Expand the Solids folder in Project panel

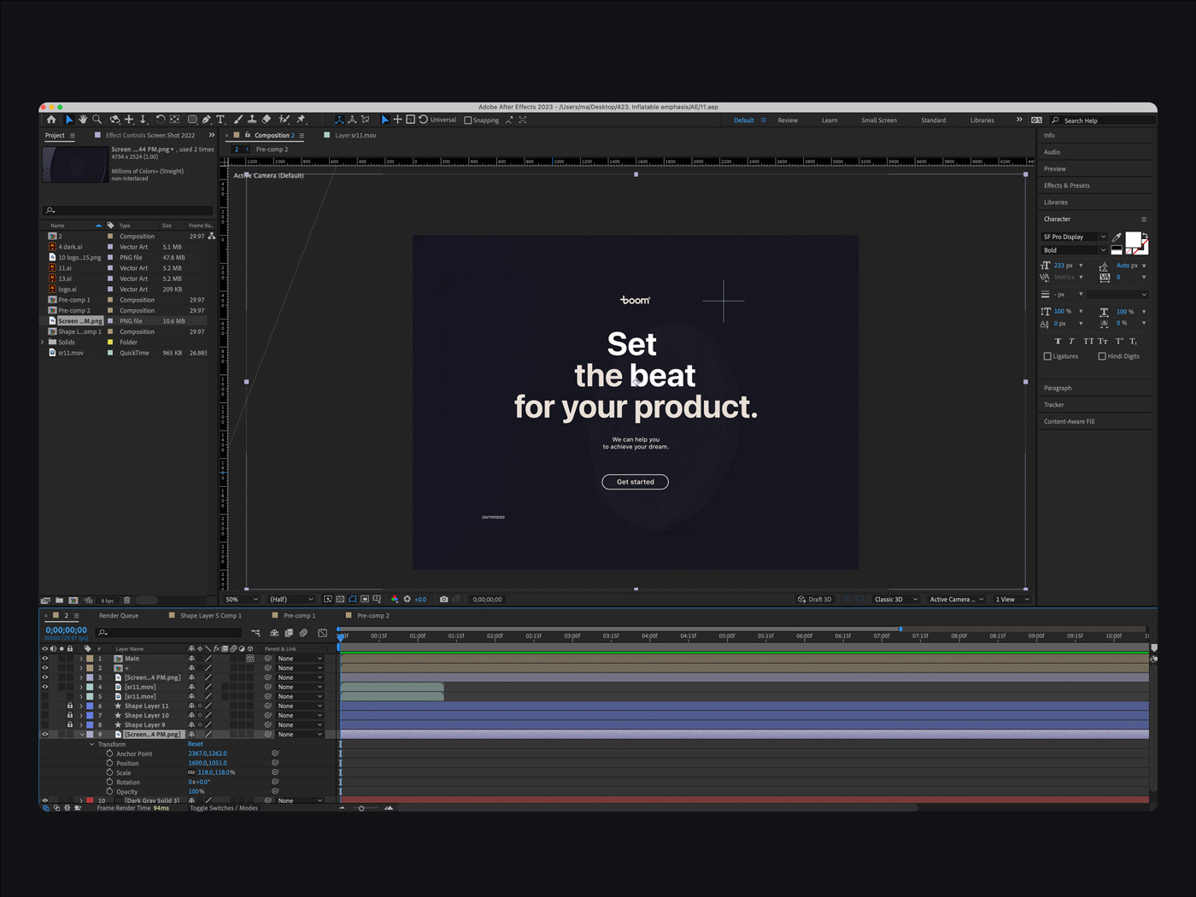pos(43,343)
